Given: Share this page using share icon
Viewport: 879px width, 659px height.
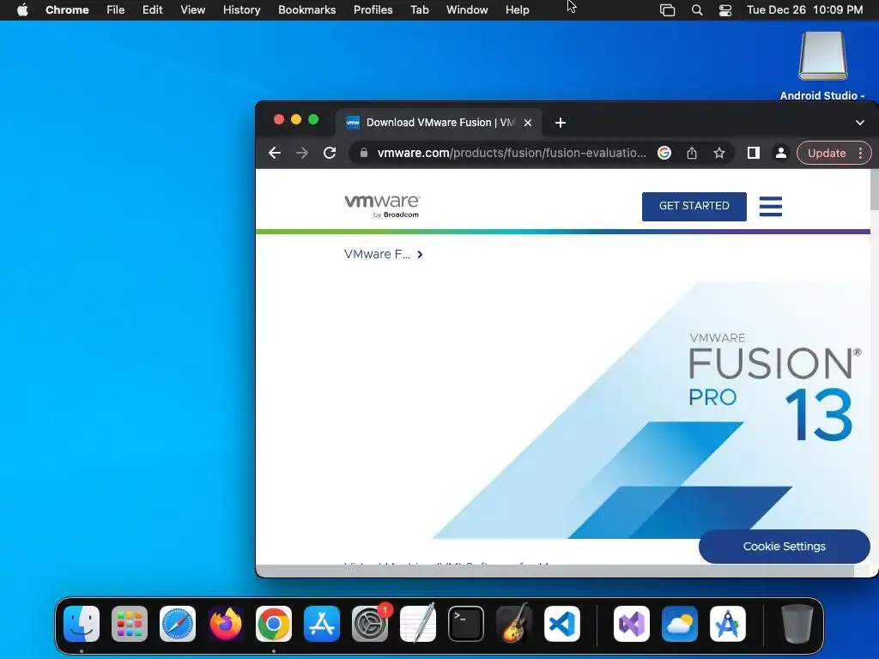Looking at the screenshot, I should pos(692,153).
